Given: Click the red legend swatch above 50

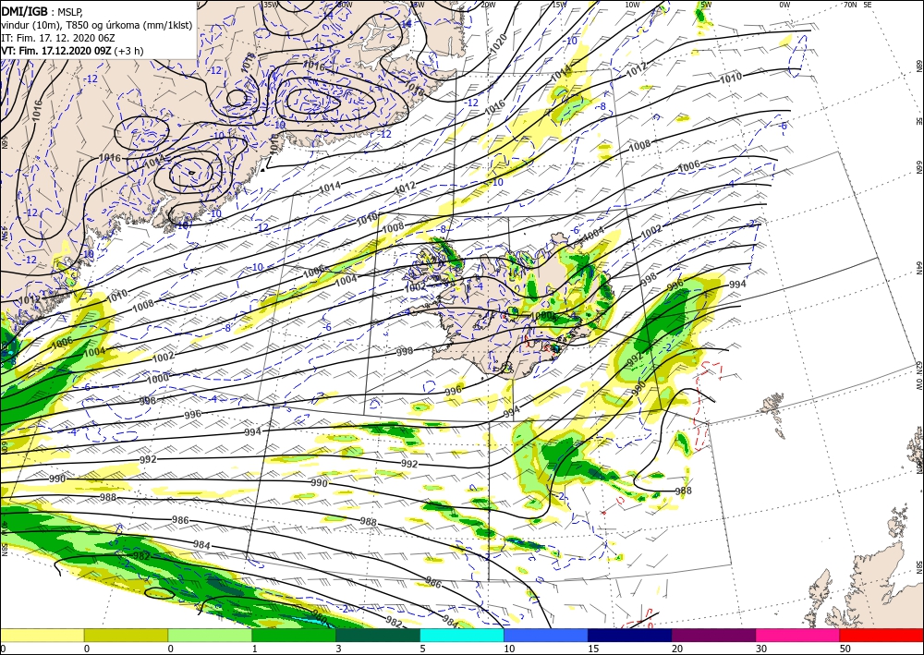Looking at the screenshot, I should 881,635.
